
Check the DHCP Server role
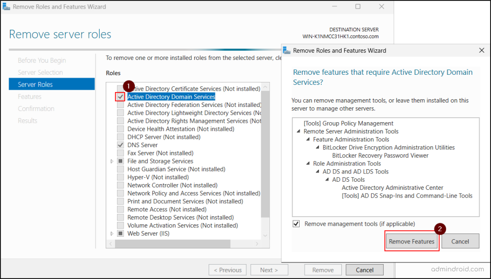point(120,137)
